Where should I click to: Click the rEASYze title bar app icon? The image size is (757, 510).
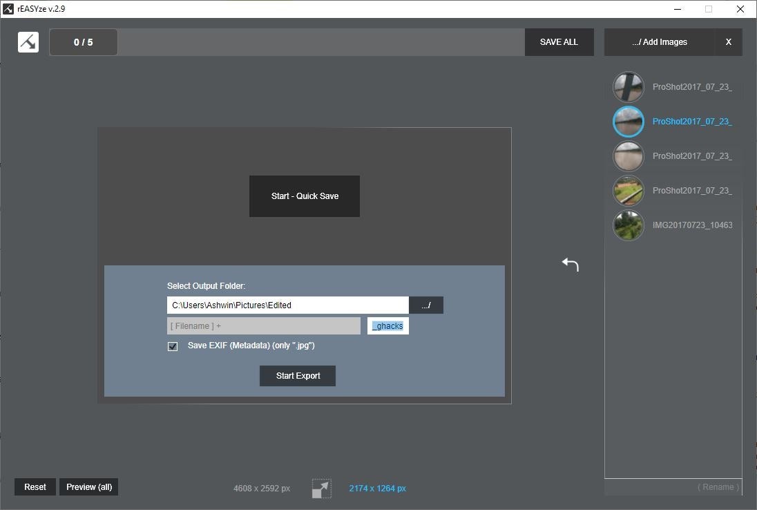[x=8, y=9]
